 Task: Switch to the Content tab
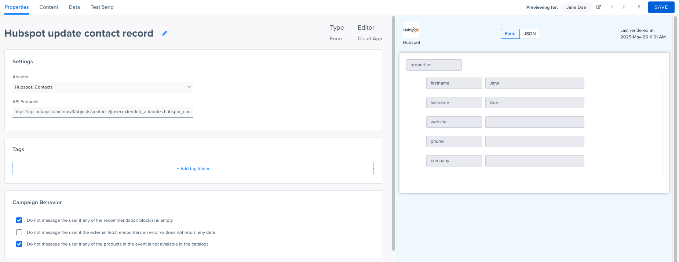pyautogui.click(x=49, y=7)
